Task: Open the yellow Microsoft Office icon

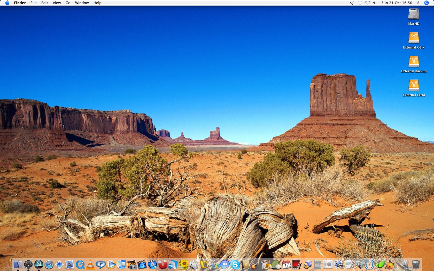Action: (x=204, y=265)
